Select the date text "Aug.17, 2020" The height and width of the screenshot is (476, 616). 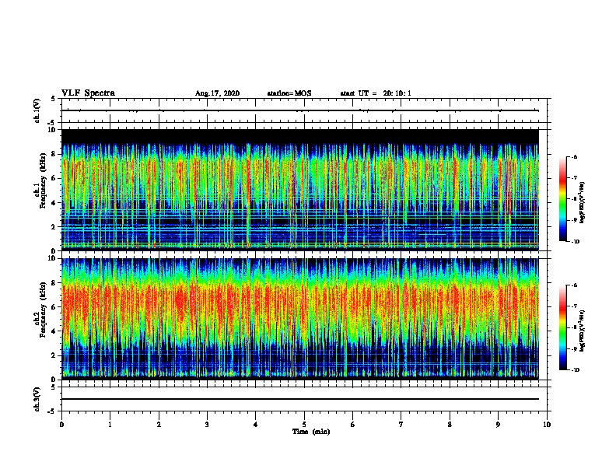point(217,93)
